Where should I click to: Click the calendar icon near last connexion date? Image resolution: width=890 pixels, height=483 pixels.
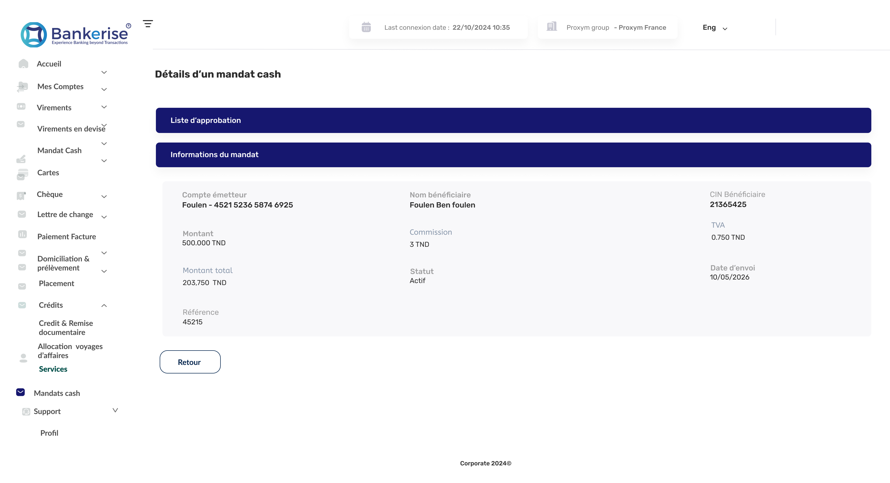(x=366, y=27)
